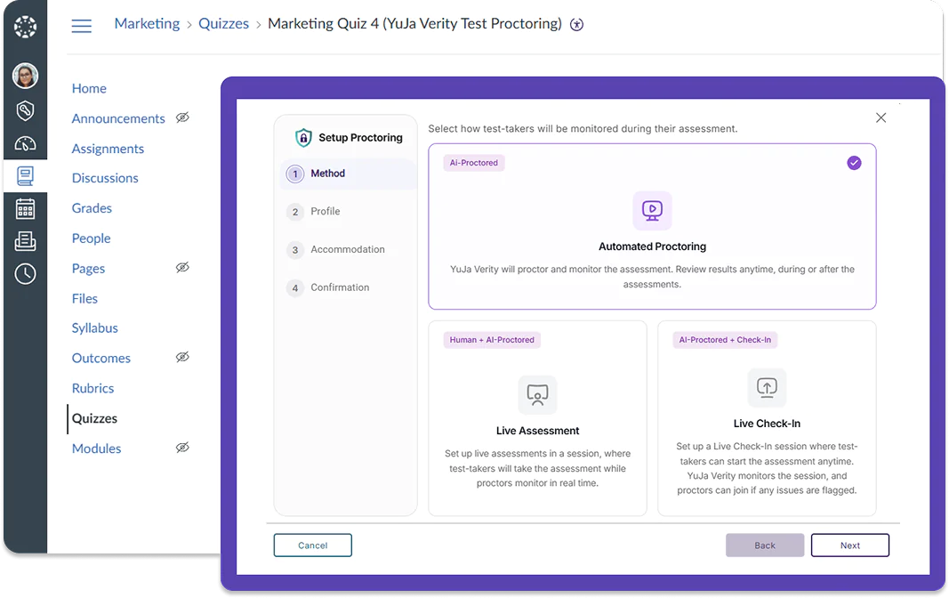Open Announcements in course navigation

[x=118, y=118]
